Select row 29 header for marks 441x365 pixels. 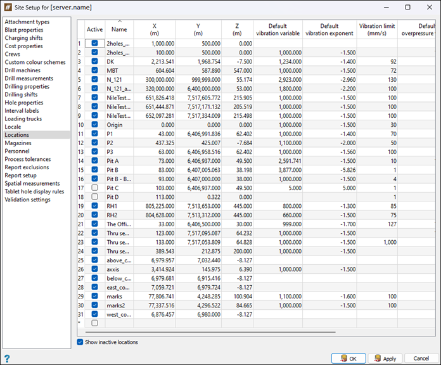click(x=80, y=296)
